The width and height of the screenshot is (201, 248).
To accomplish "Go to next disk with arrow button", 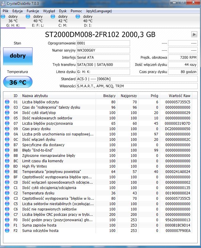I will pos(194,34).
